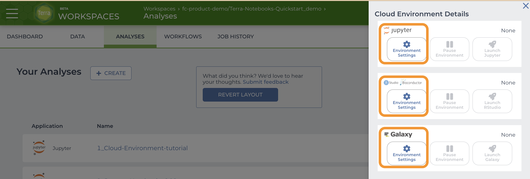Click 'None' status in the Jupyter card
The width and height of the screenshot is (530, 179).
508,31
